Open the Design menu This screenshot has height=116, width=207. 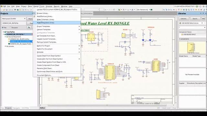(36, 6)
